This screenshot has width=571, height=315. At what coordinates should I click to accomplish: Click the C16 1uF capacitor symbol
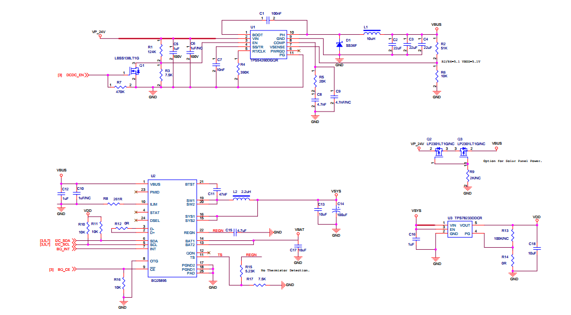click(x=416, y=239)
